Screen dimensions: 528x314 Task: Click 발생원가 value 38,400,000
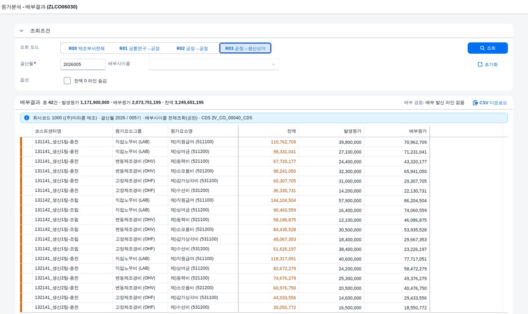350,249
